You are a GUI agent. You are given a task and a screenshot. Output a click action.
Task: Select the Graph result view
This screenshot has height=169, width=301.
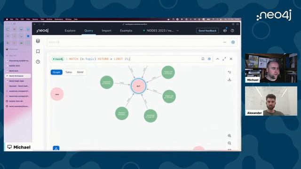point(56,72)
